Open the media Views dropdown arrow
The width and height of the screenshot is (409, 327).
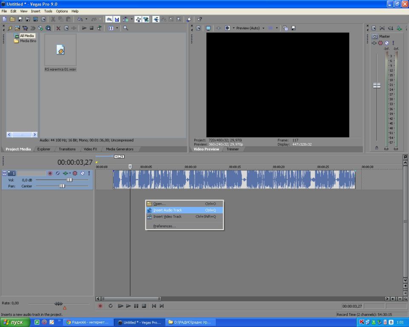pos(116,28)
